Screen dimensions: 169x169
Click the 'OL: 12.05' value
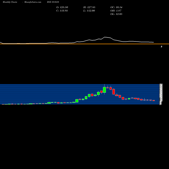(x=116, y=14)
